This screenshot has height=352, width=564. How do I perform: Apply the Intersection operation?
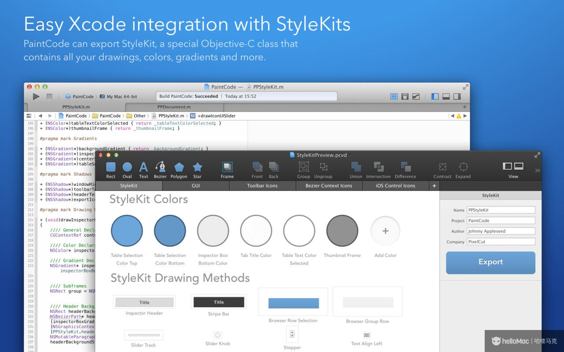[x=378, y=167]
